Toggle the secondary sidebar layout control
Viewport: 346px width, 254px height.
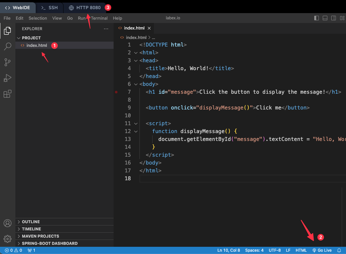[334, 18]
